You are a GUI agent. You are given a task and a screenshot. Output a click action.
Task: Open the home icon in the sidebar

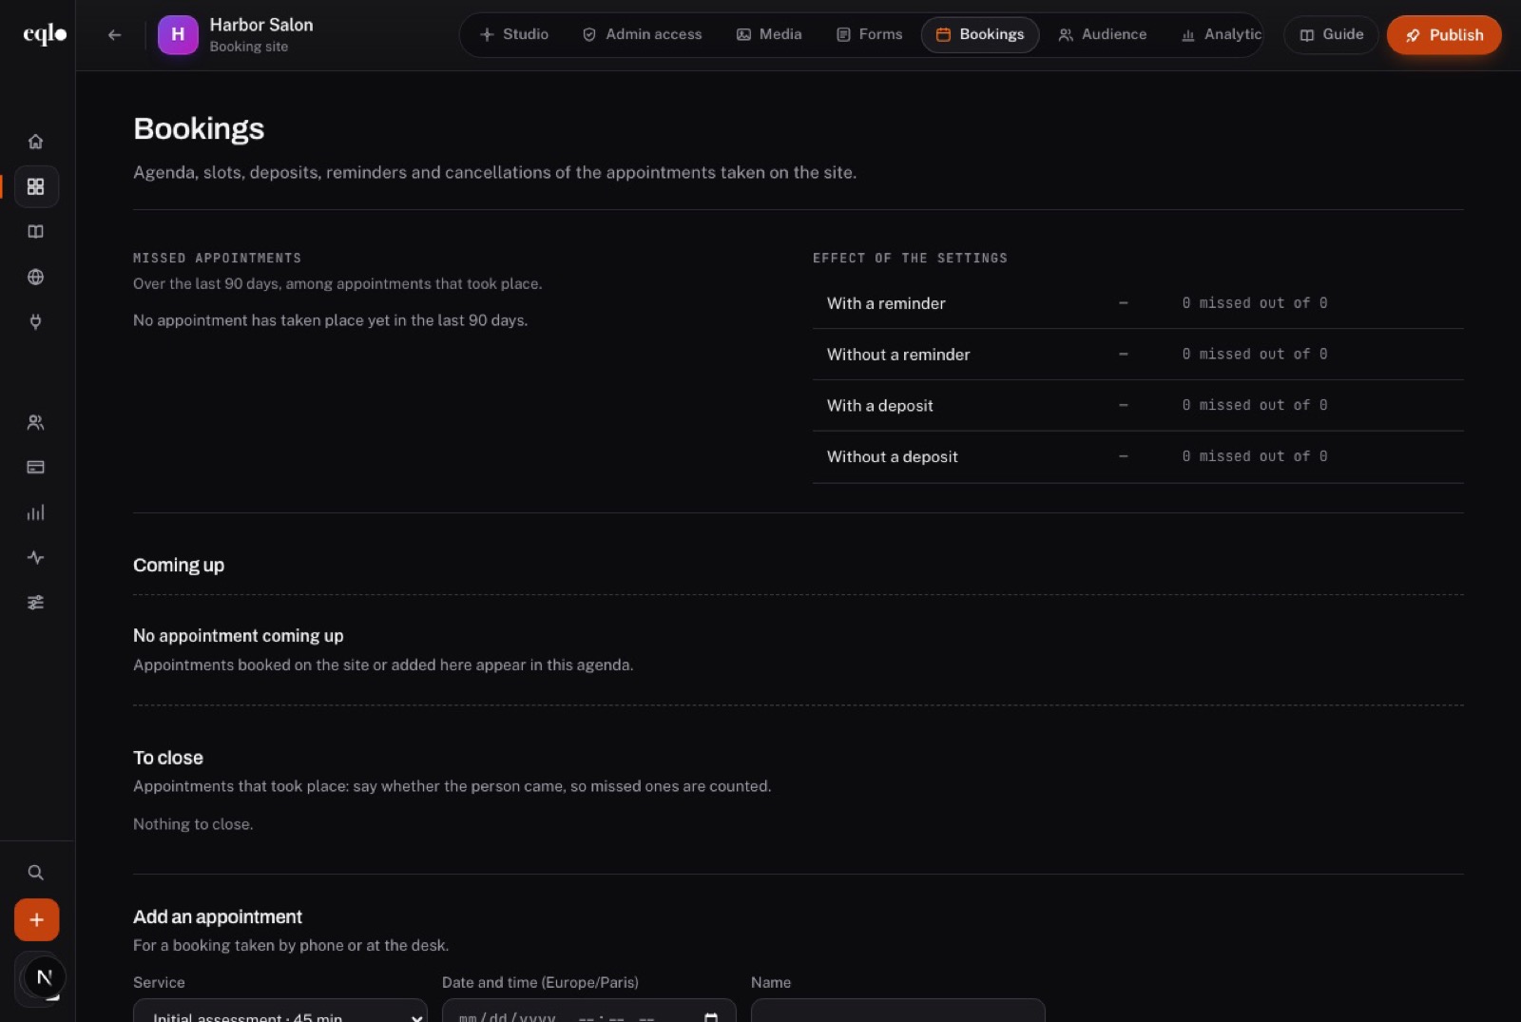coord(36,142)
